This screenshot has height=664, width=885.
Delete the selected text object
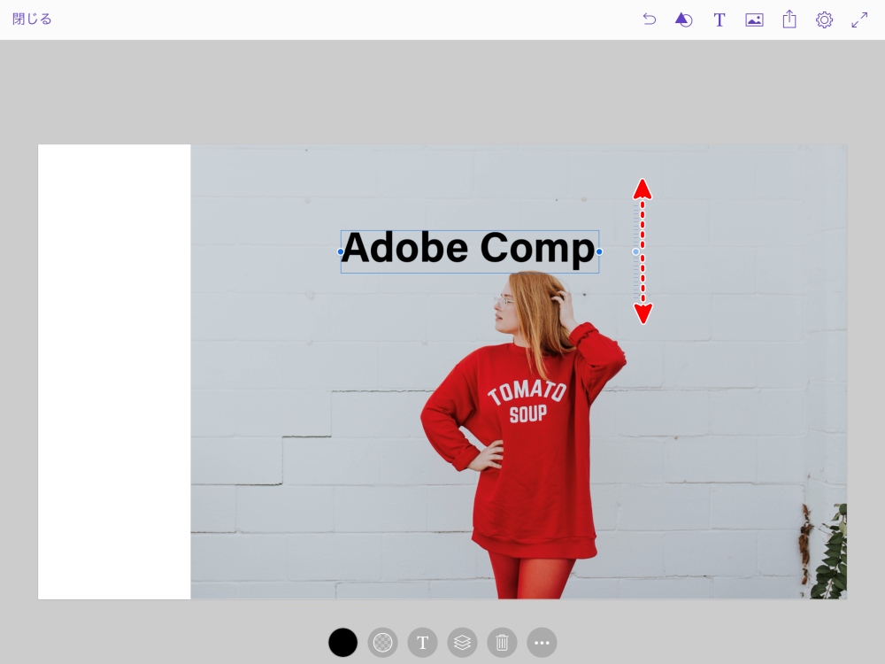point(502,643)
